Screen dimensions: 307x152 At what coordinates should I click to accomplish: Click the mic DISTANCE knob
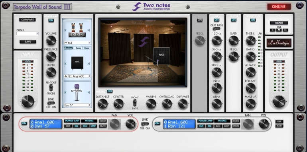[x=102, y=104]
